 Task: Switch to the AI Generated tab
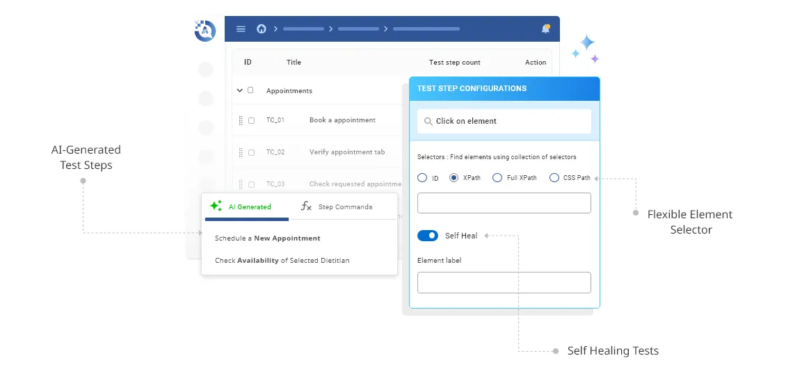[247, 206]
